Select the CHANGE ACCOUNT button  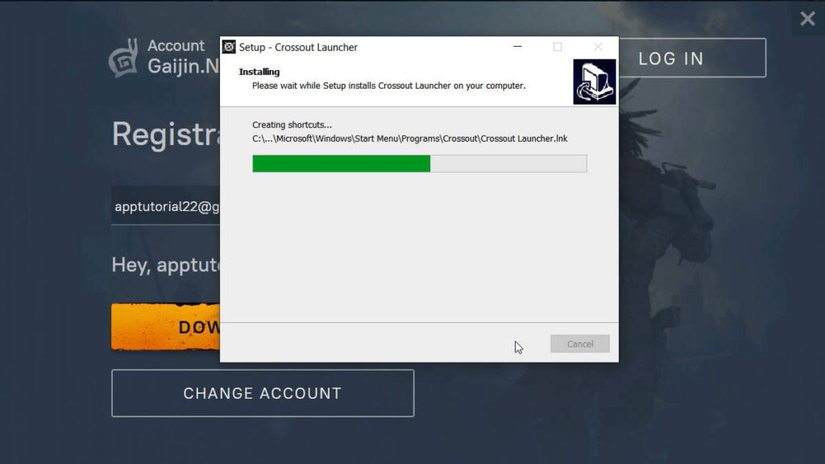tap(263, 393)
